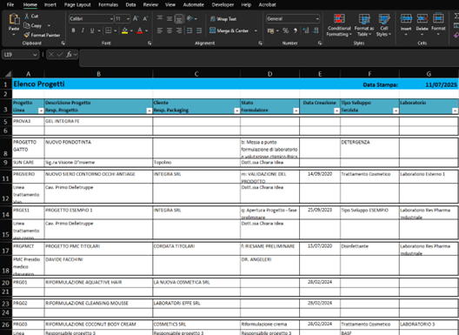Click inside the formula bar
Screen dimensions: 459x335
click(x=269, y=57)
